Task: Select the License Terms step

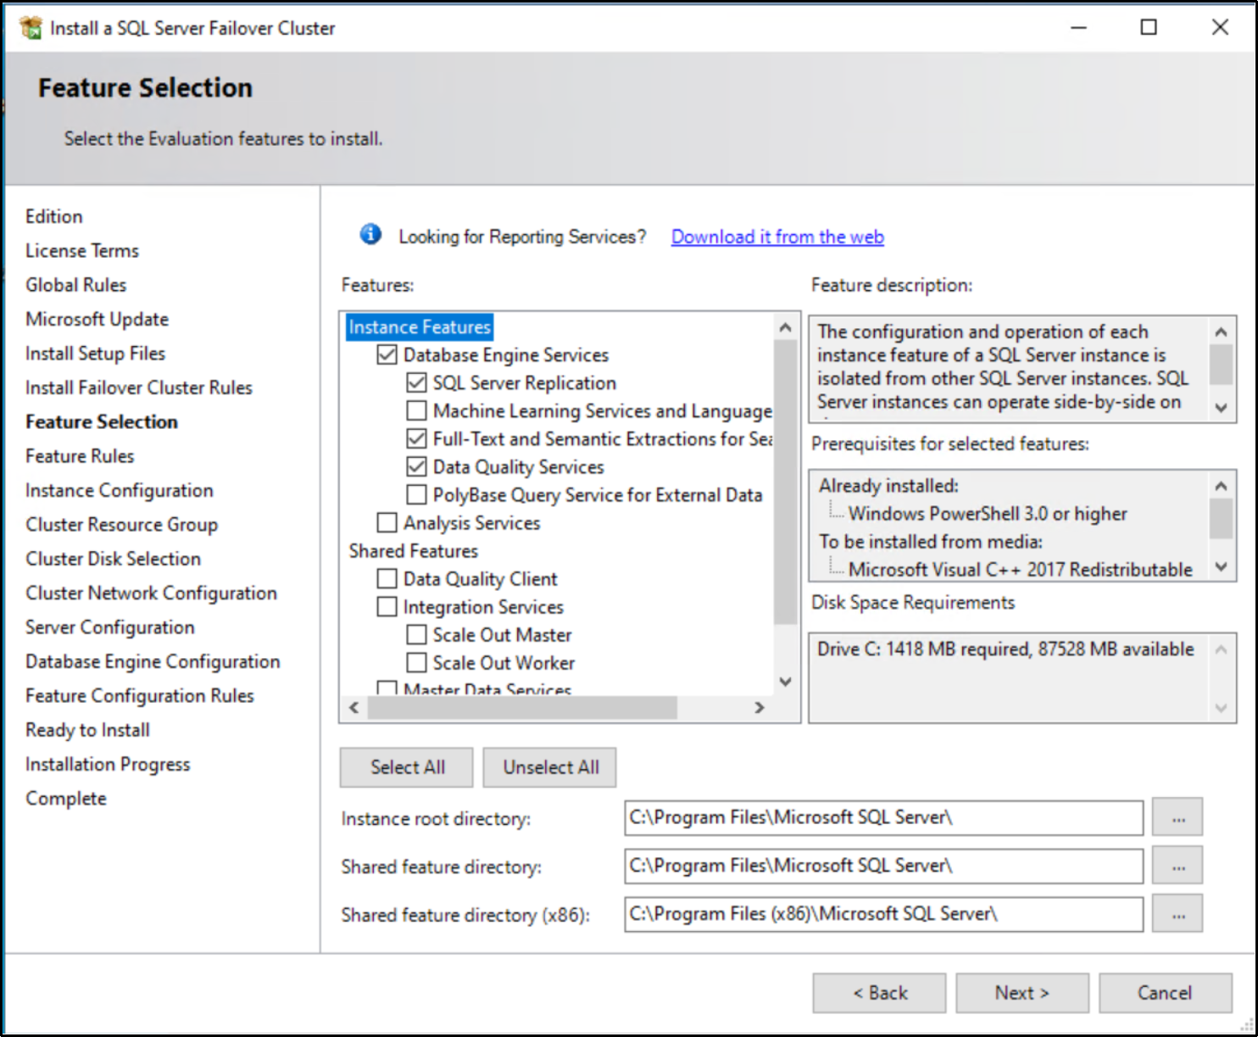Action: pyautogui.click(x=82, y=250)
